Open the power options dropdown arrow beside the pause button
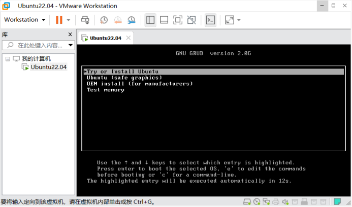The image size is (352, 207). pyautogui.click(x=69, y=20)
